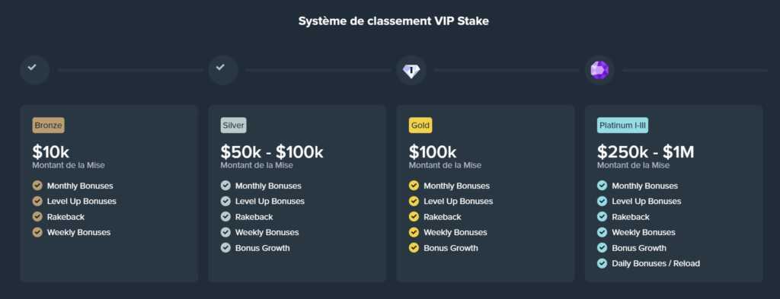780x299 pixels.
Task: Click the progress line between Bronze and Silver
Action: click(130, 71)
